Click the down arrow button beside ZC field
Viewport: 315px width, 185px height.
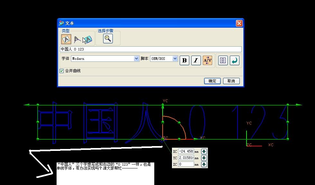pos(204,164)
